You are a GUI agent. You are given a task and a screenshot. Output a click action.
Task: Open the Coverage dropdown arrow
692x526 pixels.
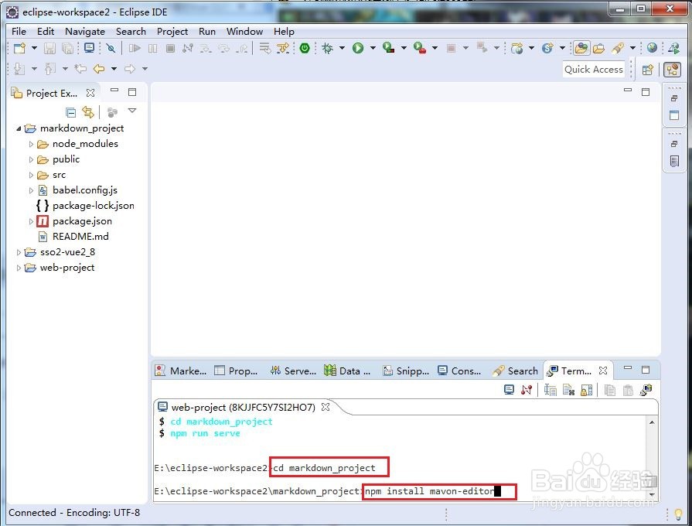[x=404, y=48]
